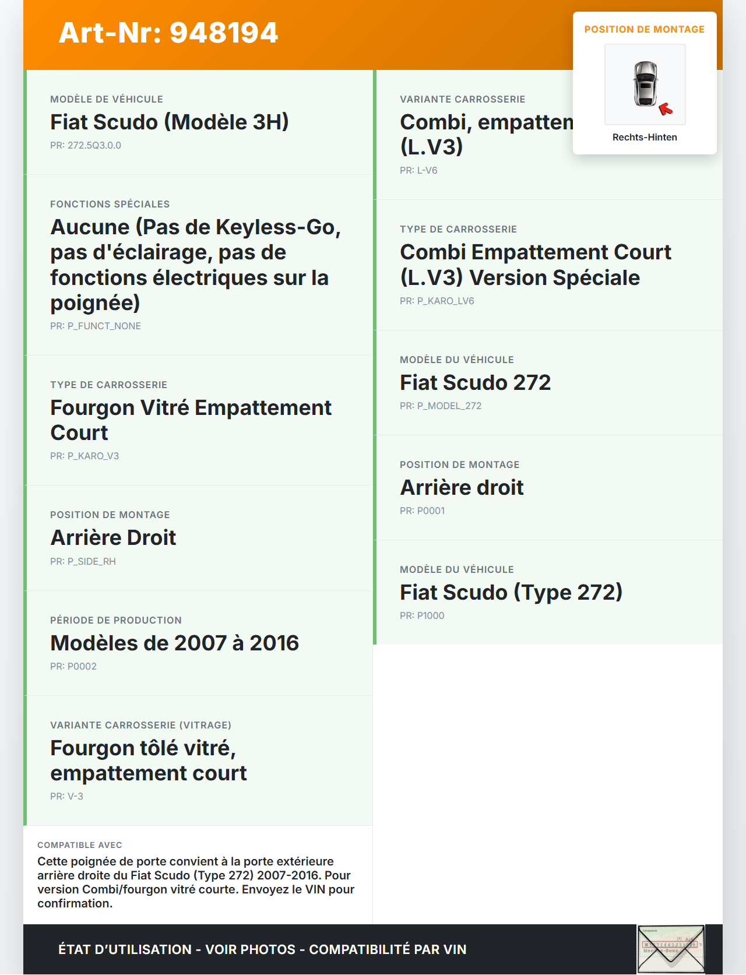This screenshot has height=975, width=746.
Task: Click the Fiat Scudo 272 value
Action: pyautogui.click(x=475, y=383)
